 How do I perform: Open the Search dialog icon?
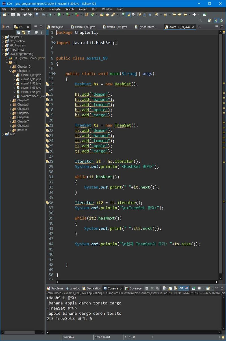tap(44, 14)
